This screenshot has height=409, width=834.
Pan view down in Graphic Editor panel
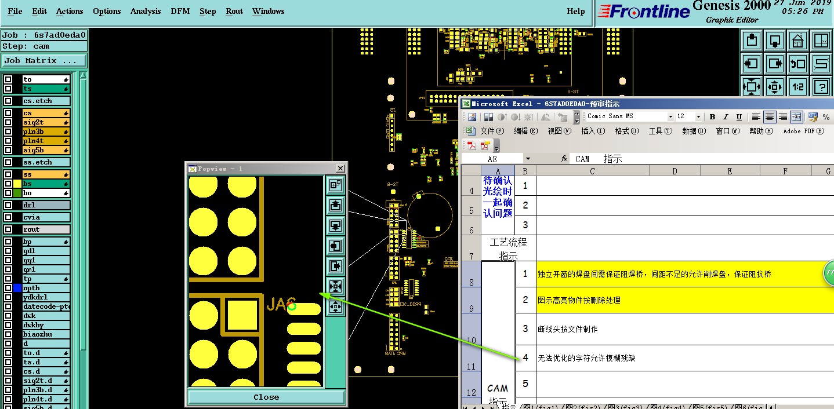tap(775, 41)
